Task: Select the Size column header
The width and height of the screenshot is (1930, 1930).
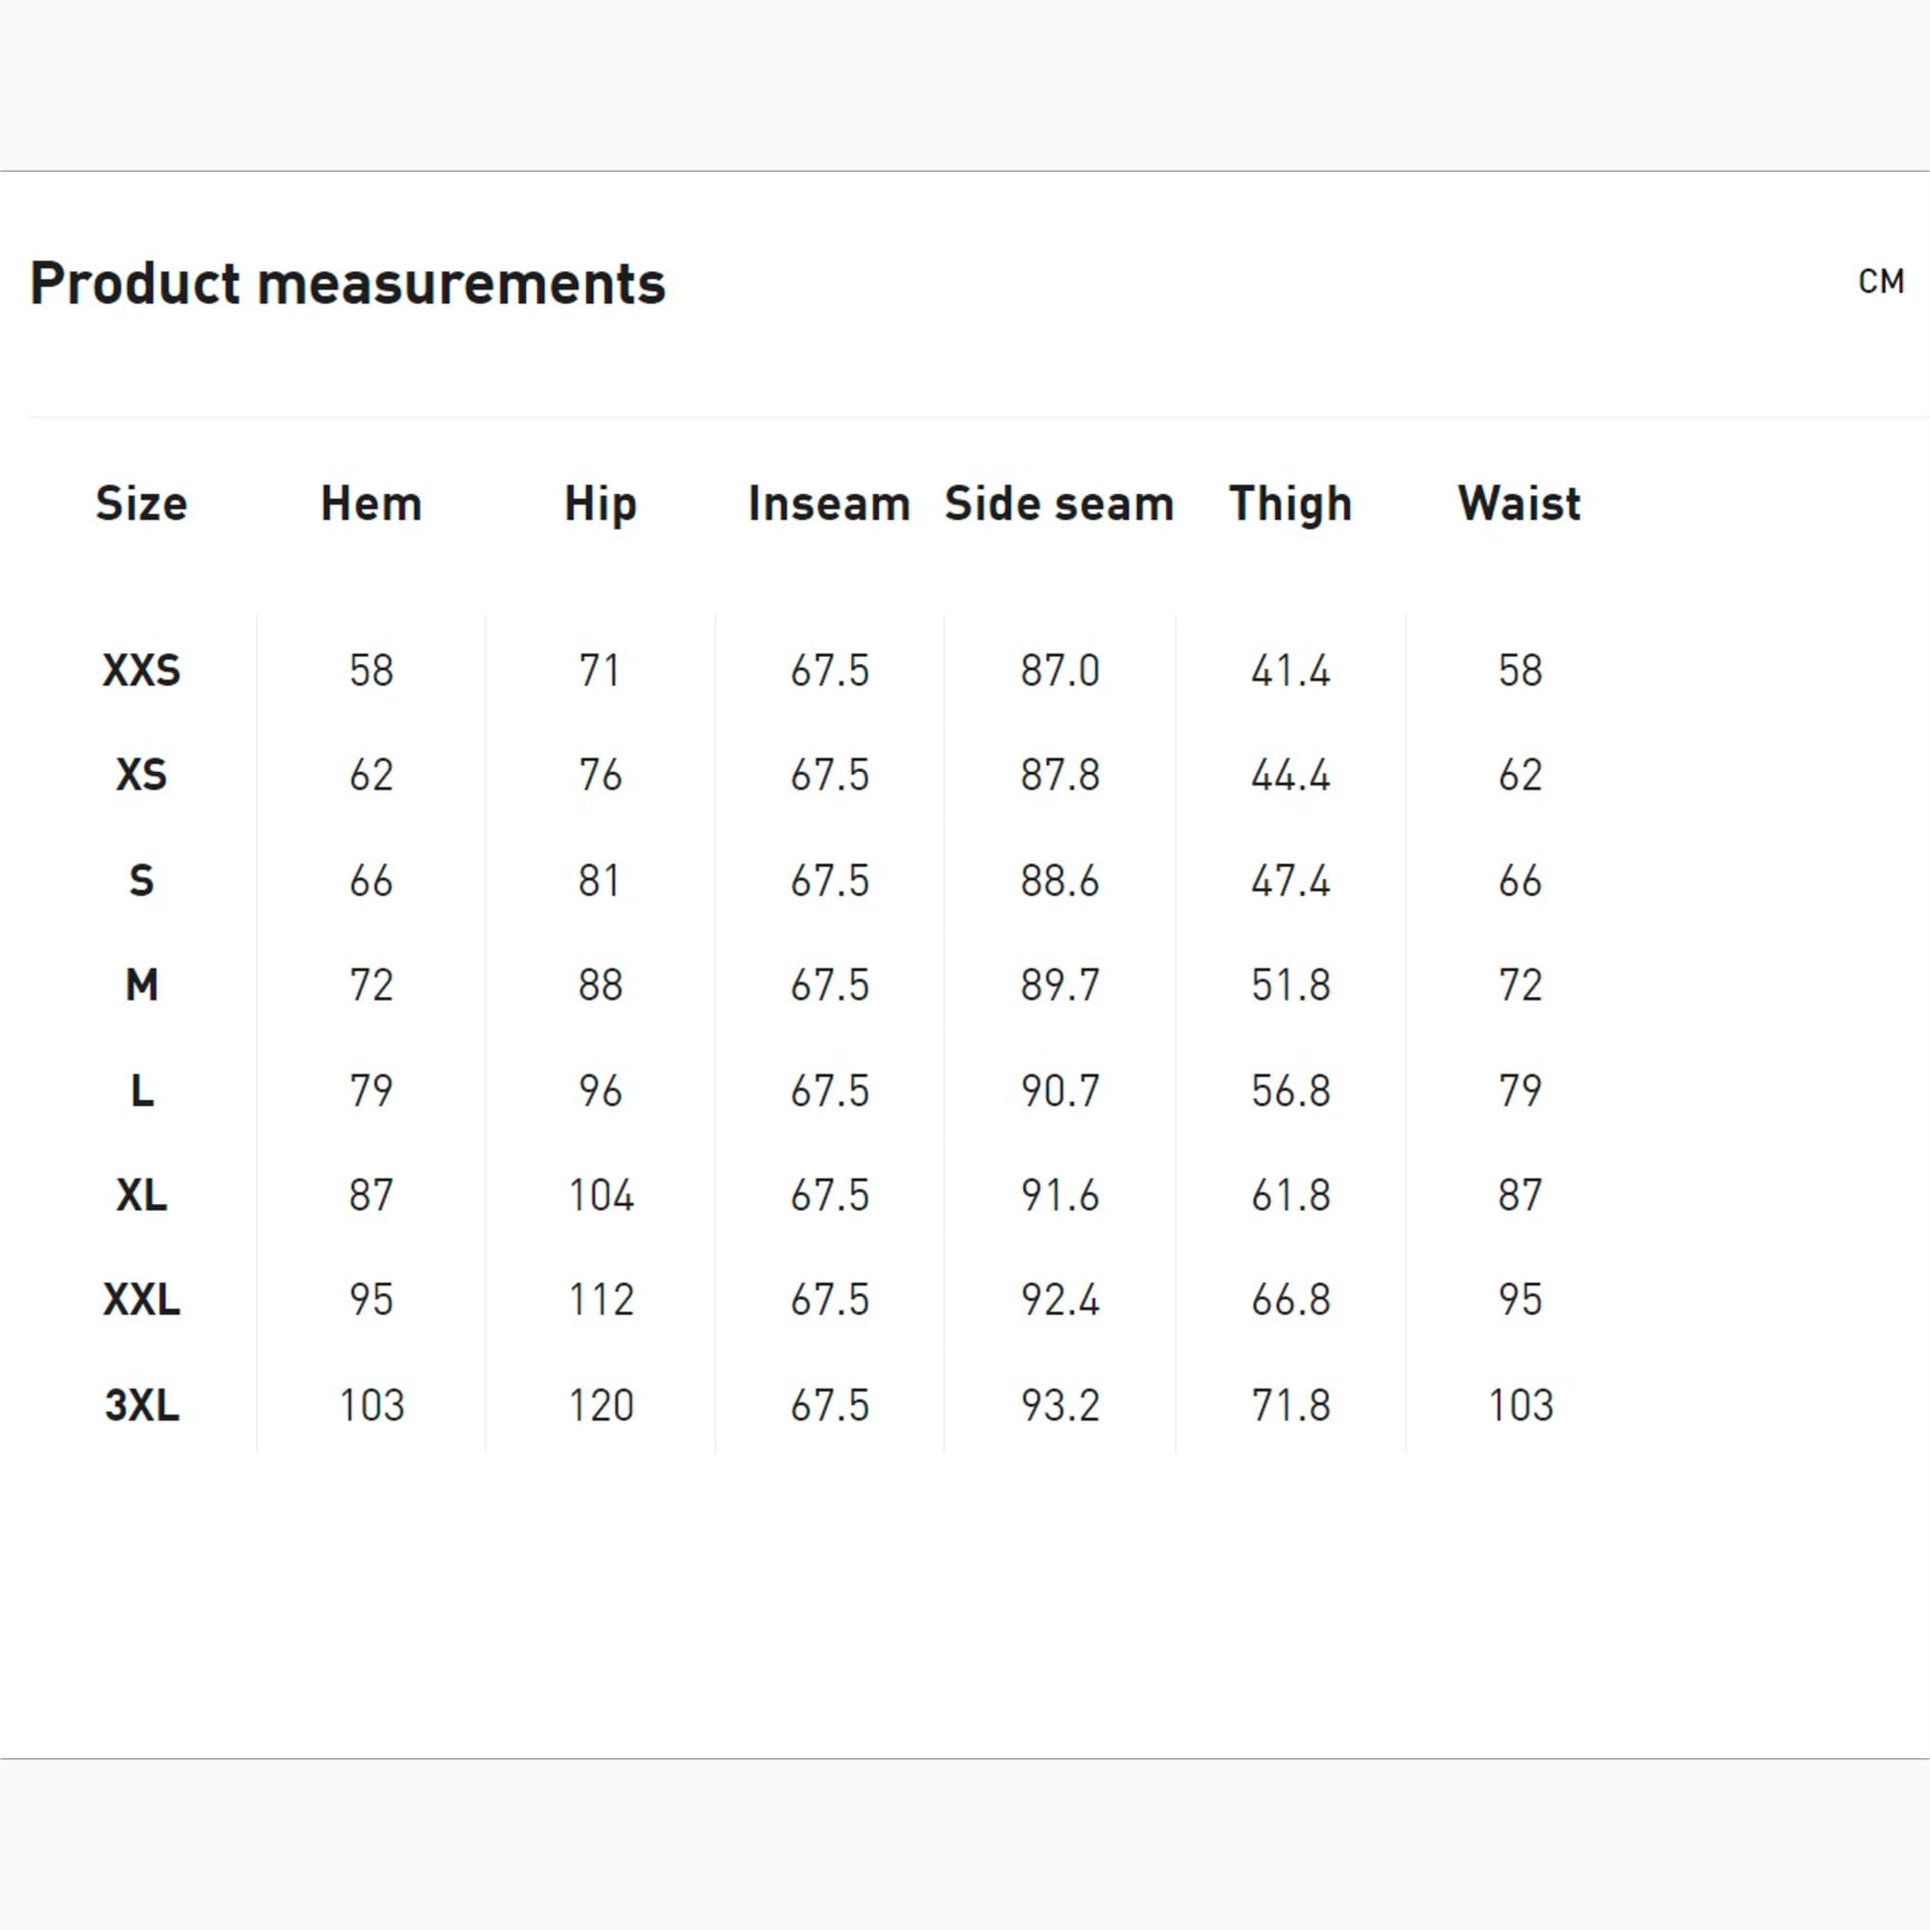Action: (141, 504)
